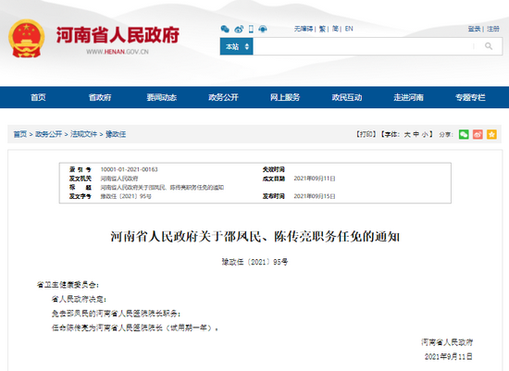Click the Henan government national emblem logo
This screenshot has width=509, height=371.
[x=26, y=39]
